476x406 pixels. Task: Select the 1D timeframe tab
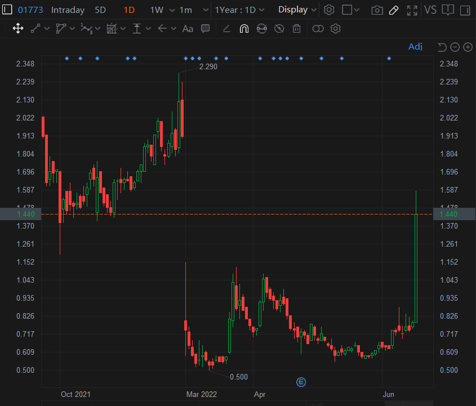[129, 10]
